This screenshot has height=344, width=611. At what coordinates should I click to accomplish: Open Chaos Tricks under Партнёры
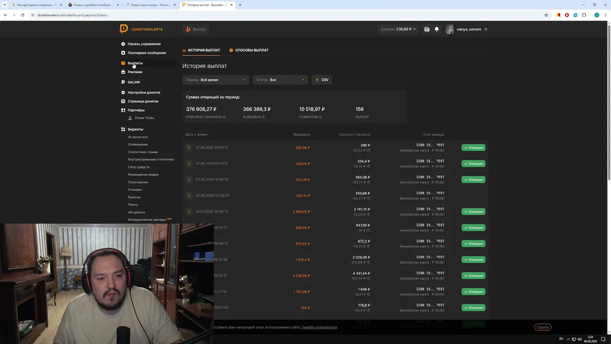click(144, 118)
